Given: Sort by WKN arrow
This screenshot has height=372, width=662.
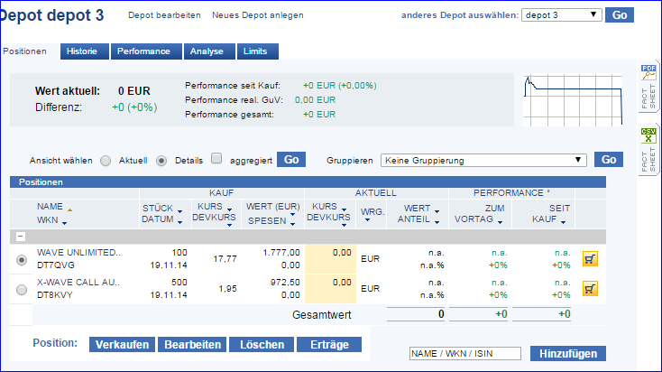Looking at the screenshot, I should click(64, 223).
